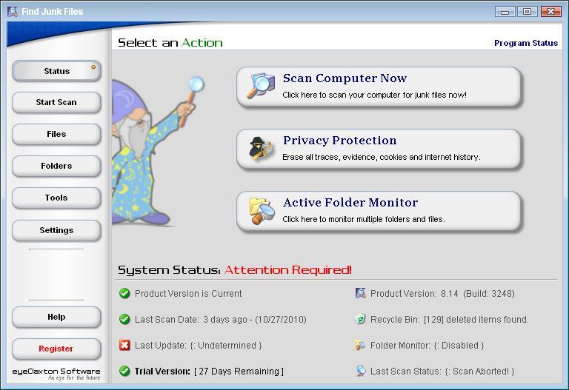
Task: Click the Recycle Bin status icon
Action: tap(361, 320)
